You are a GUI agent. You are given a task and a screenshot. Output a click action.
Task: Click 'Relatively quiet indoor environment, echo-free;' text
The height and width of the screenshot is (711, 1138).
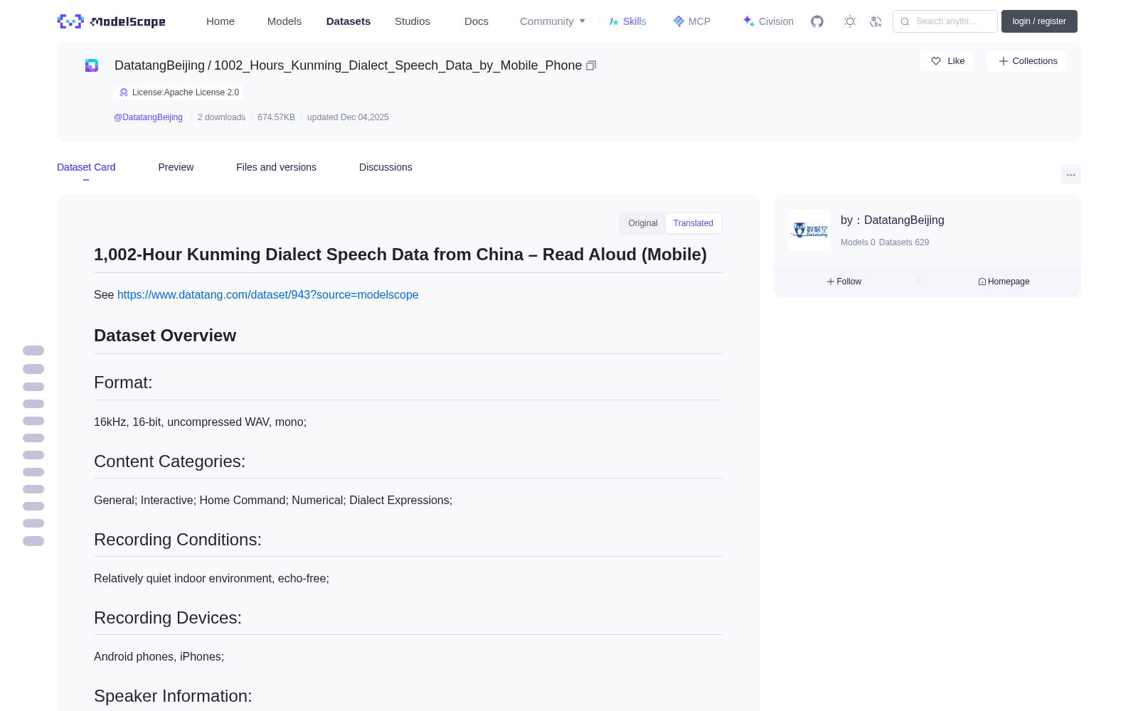point(211,579)
